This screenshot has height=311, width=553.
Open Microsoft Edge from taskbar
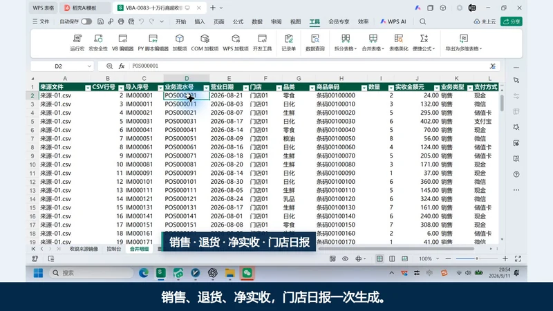pyautogui.click(x=144, y=273)
